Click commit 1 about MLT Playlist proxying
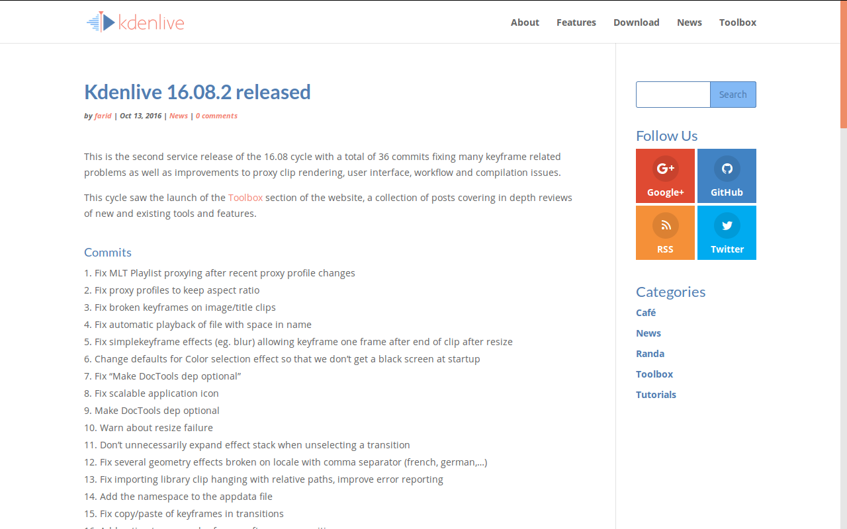This screenshot has width=847, height=529. 220,273
